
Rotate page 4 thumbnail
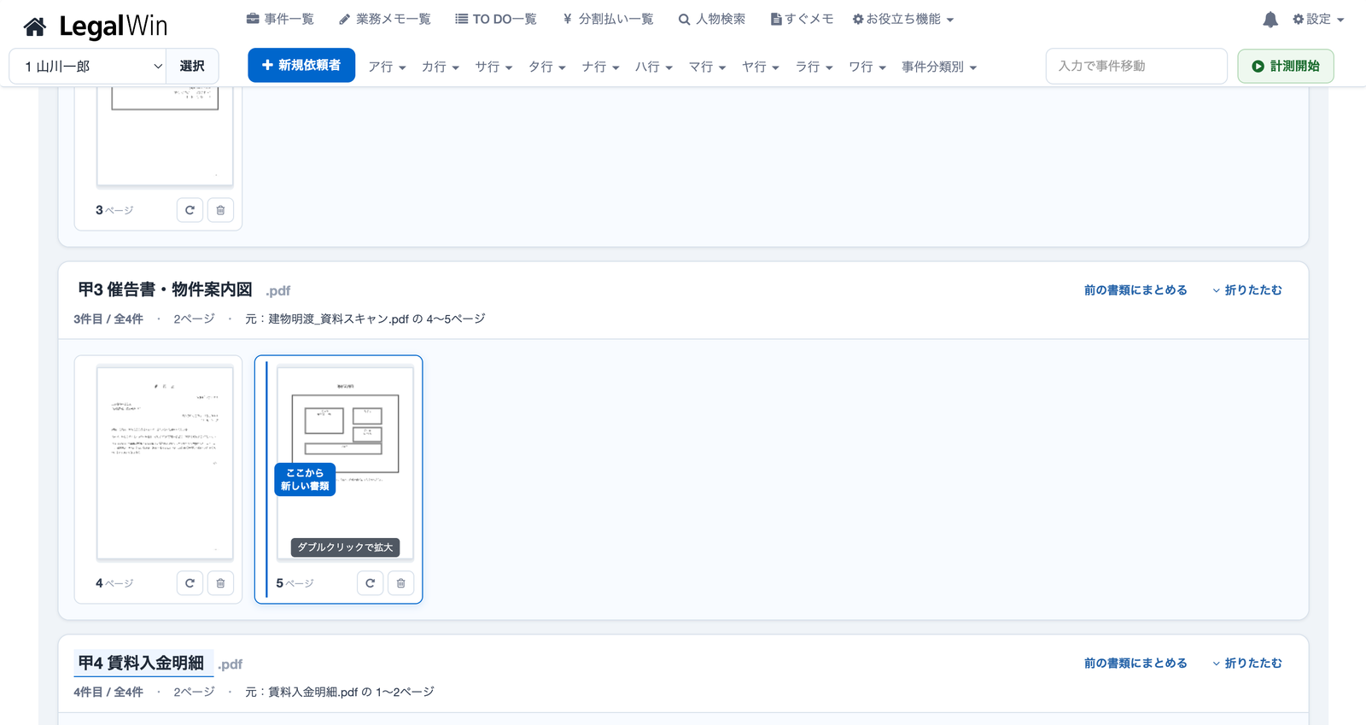tap(190, 583)
